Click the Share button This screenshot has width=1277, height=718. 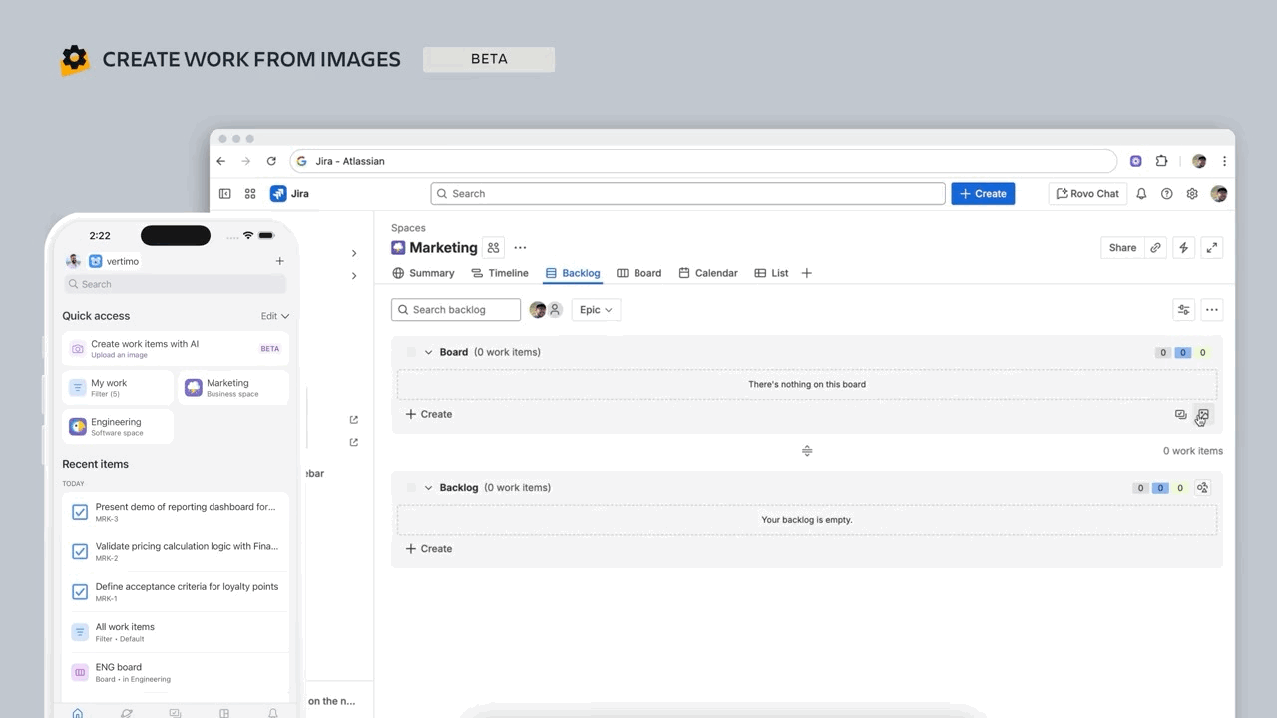1122,248
